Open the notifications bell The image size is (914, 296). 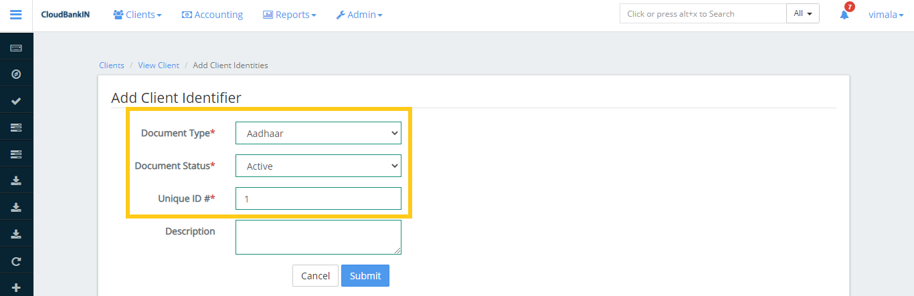[x=844, y=15]
